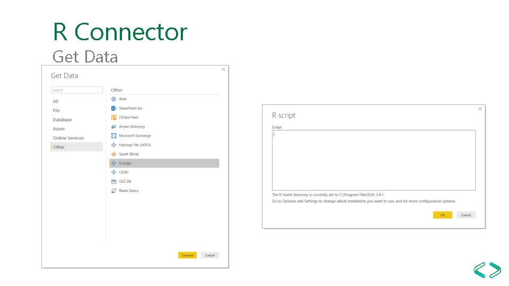Cancel the Get Data dialog
This screenshot has height=286, width=509.
click(x=210, y=255)
